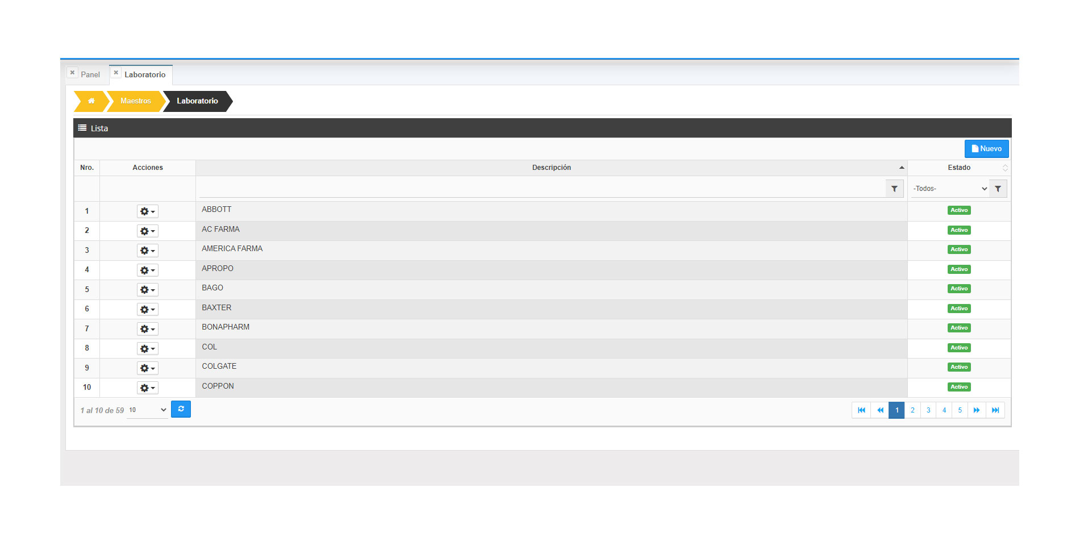Screen dimensions: 1084x558
Task: Sort by Estado column header
Action: click(959, 168)
